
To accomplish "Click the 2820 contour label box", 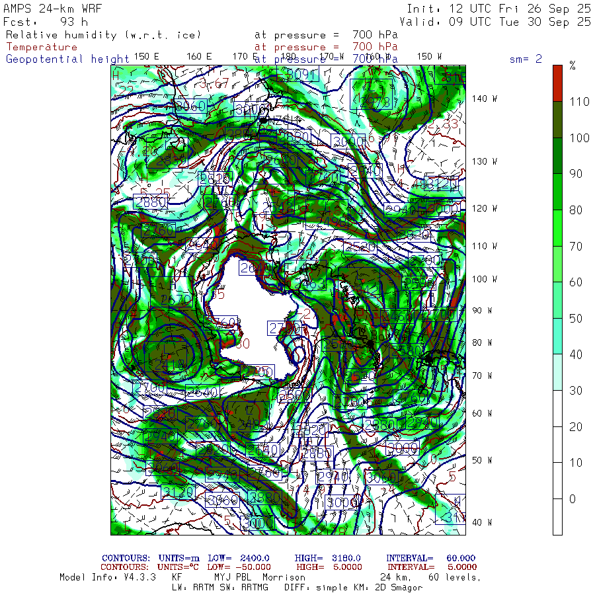I will (x=215, y=178).
